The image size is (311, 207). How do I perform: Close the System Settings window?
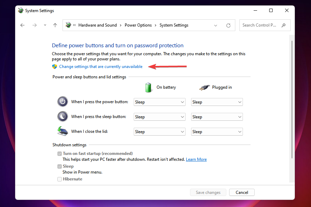pyautogui.click(x=286, y=10)
